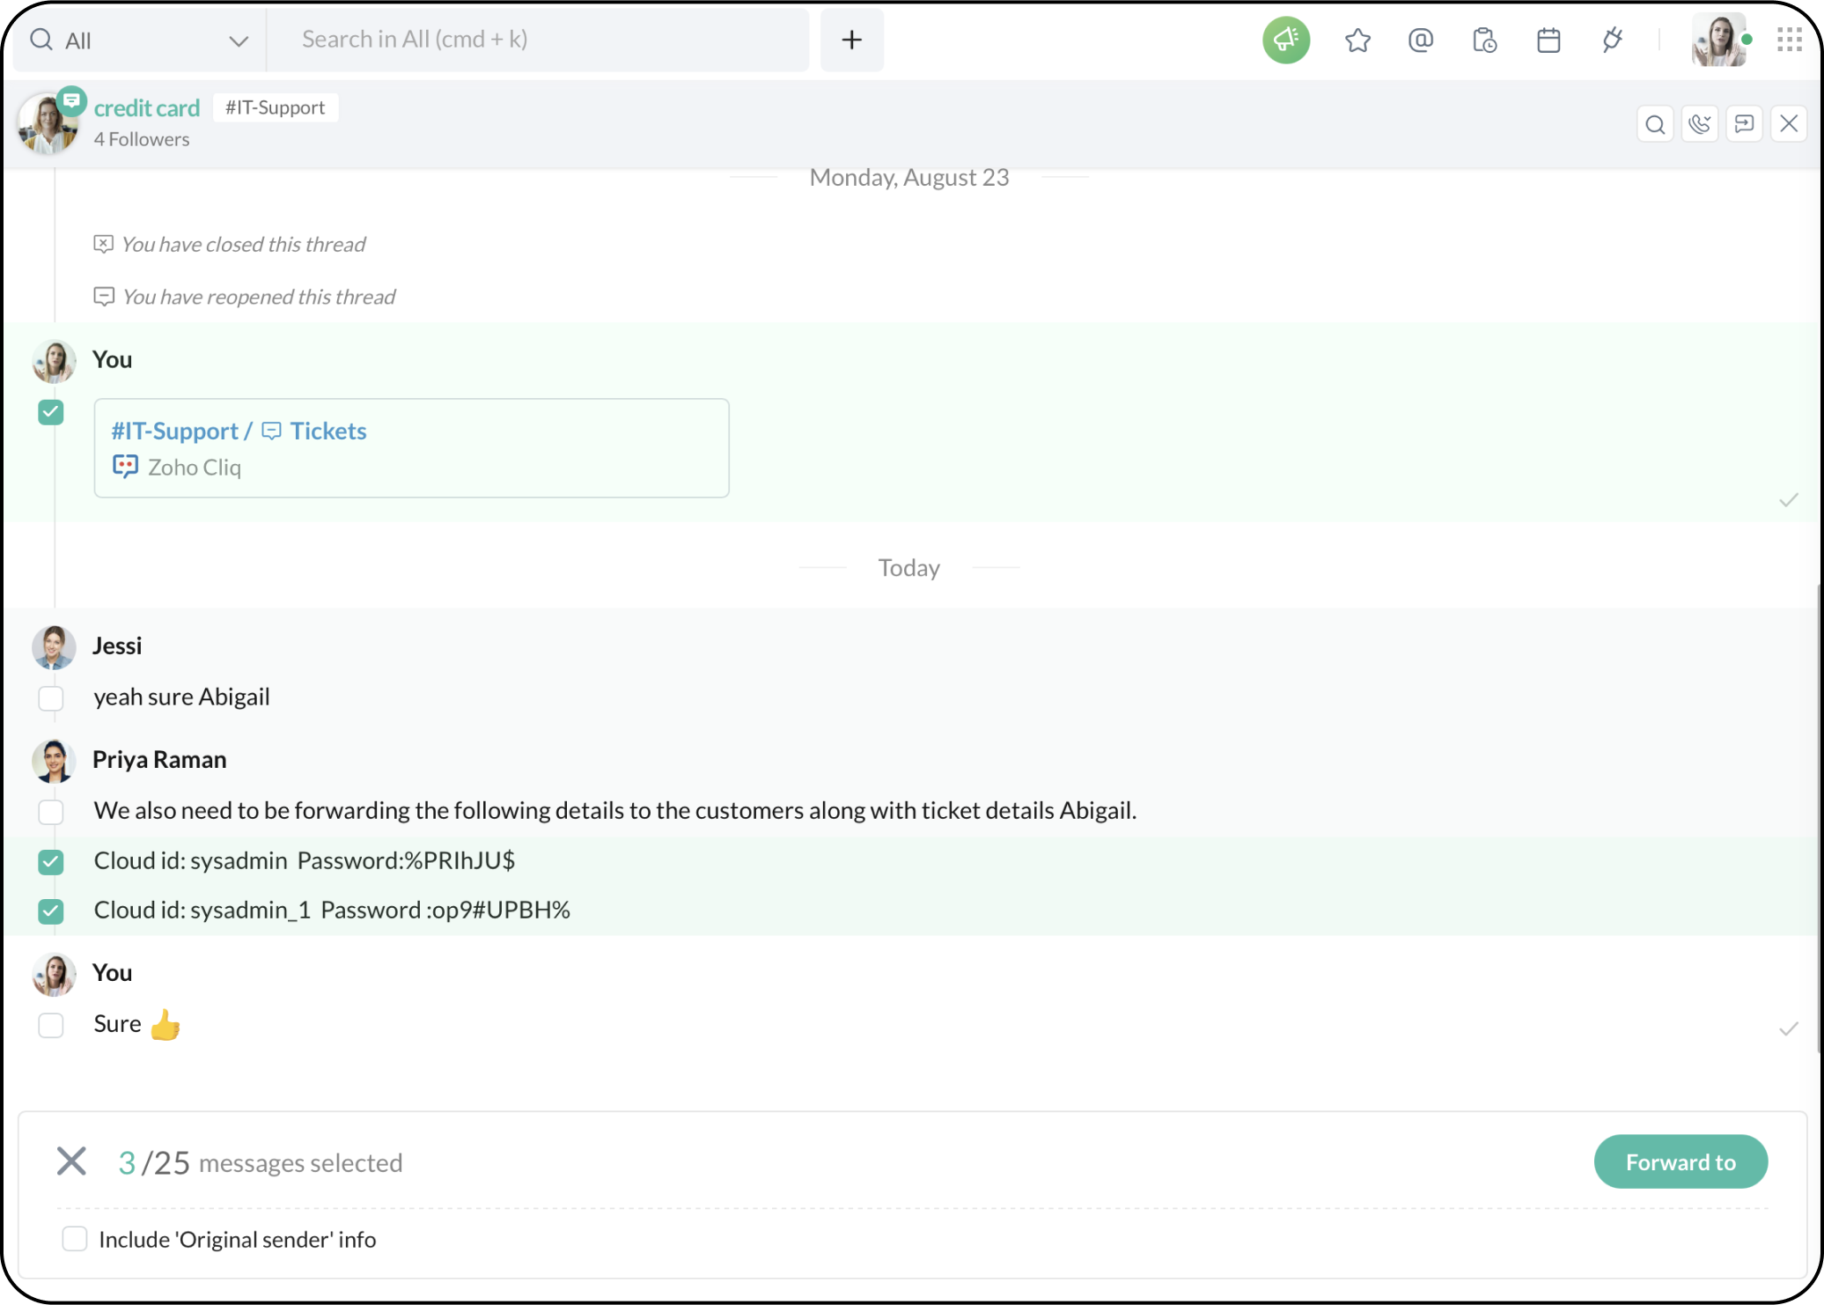Image resolution: width=1824 pixels, height=1305 pixels.
Task: Open the apps grid icon
Action: [1789, 40]
